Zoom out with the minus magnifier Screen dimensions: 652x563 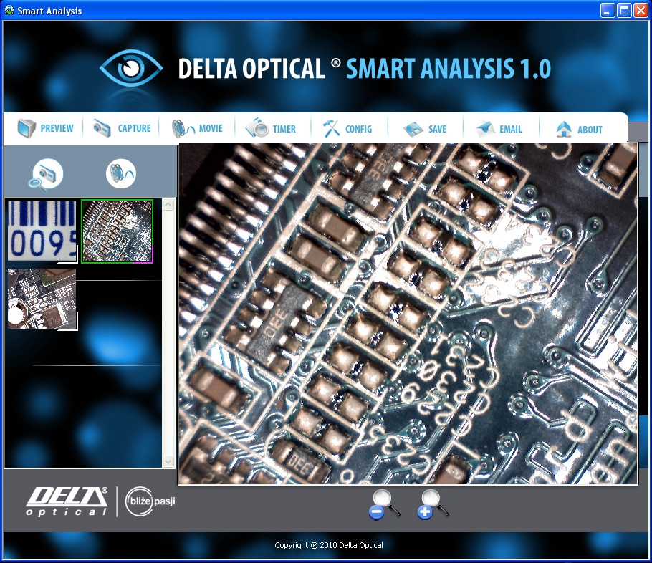pyautogui.click(x=383, y=505)
